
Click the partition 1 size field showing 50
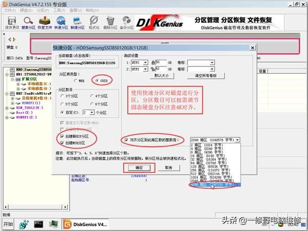click(161, 63)
